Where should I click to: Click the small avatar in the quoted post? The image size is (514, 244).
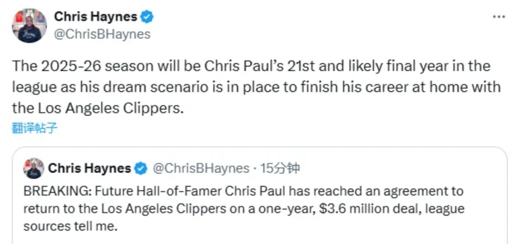[33, 168]
